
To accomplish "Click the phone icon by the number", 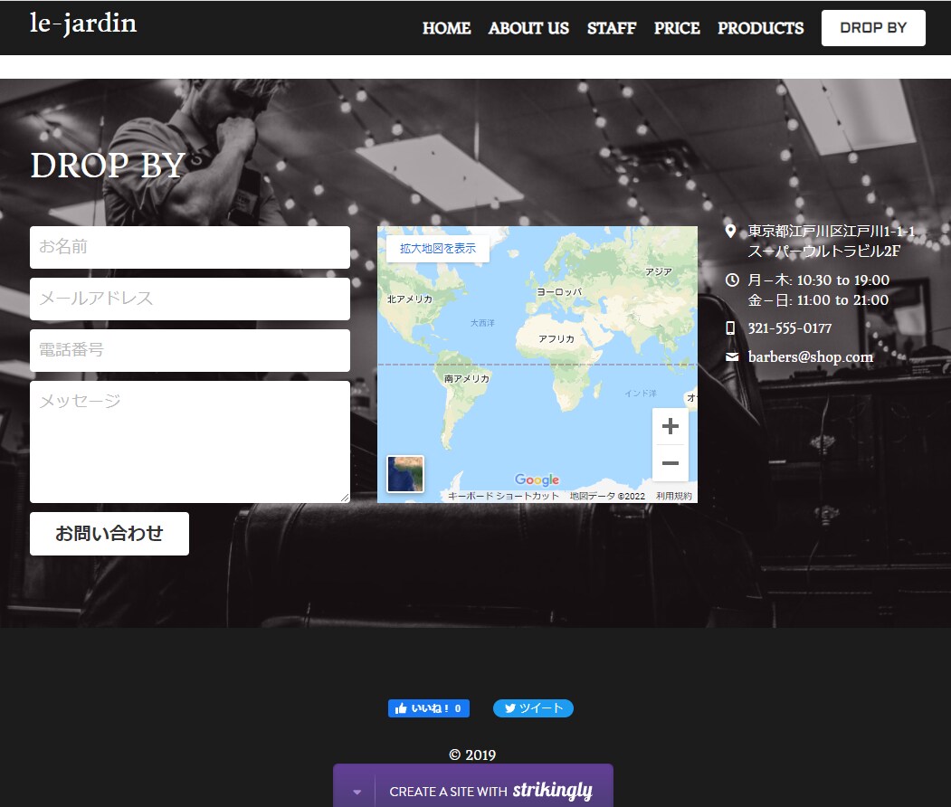I will (730, 328).
